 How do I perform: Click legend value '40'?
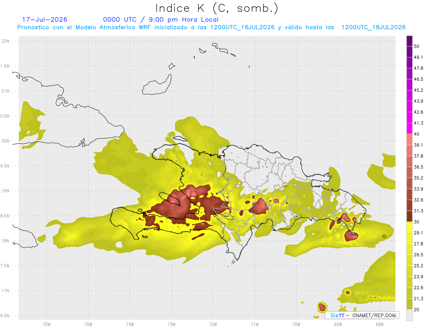click(417, 134)
